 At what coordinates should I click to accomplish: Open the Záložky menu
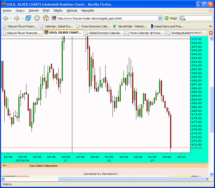click(x=58, y=11)
